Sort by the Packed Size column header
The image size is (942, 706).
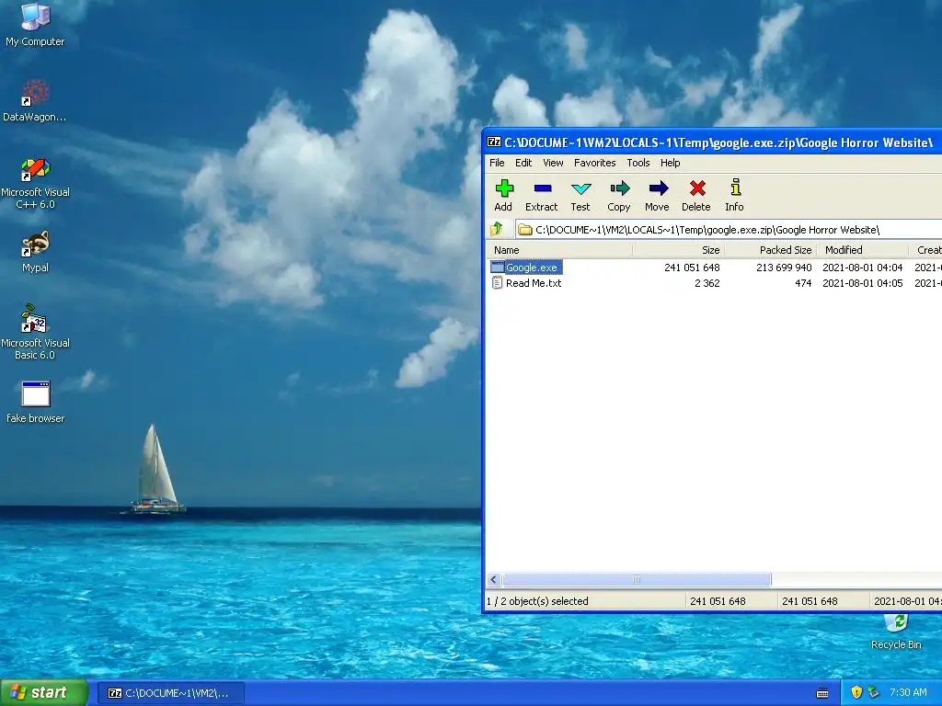pos(771,250)
